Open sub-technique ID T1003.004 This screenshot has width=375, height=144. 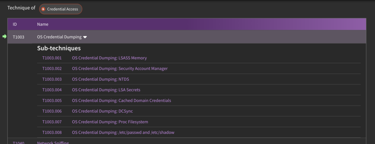click(52, 90)
